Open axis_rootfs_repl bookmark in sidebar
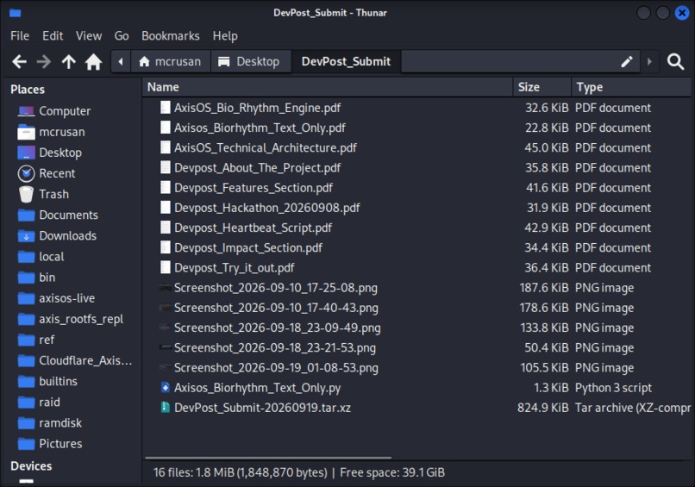 pyautogui.click(x=71, y=320)
